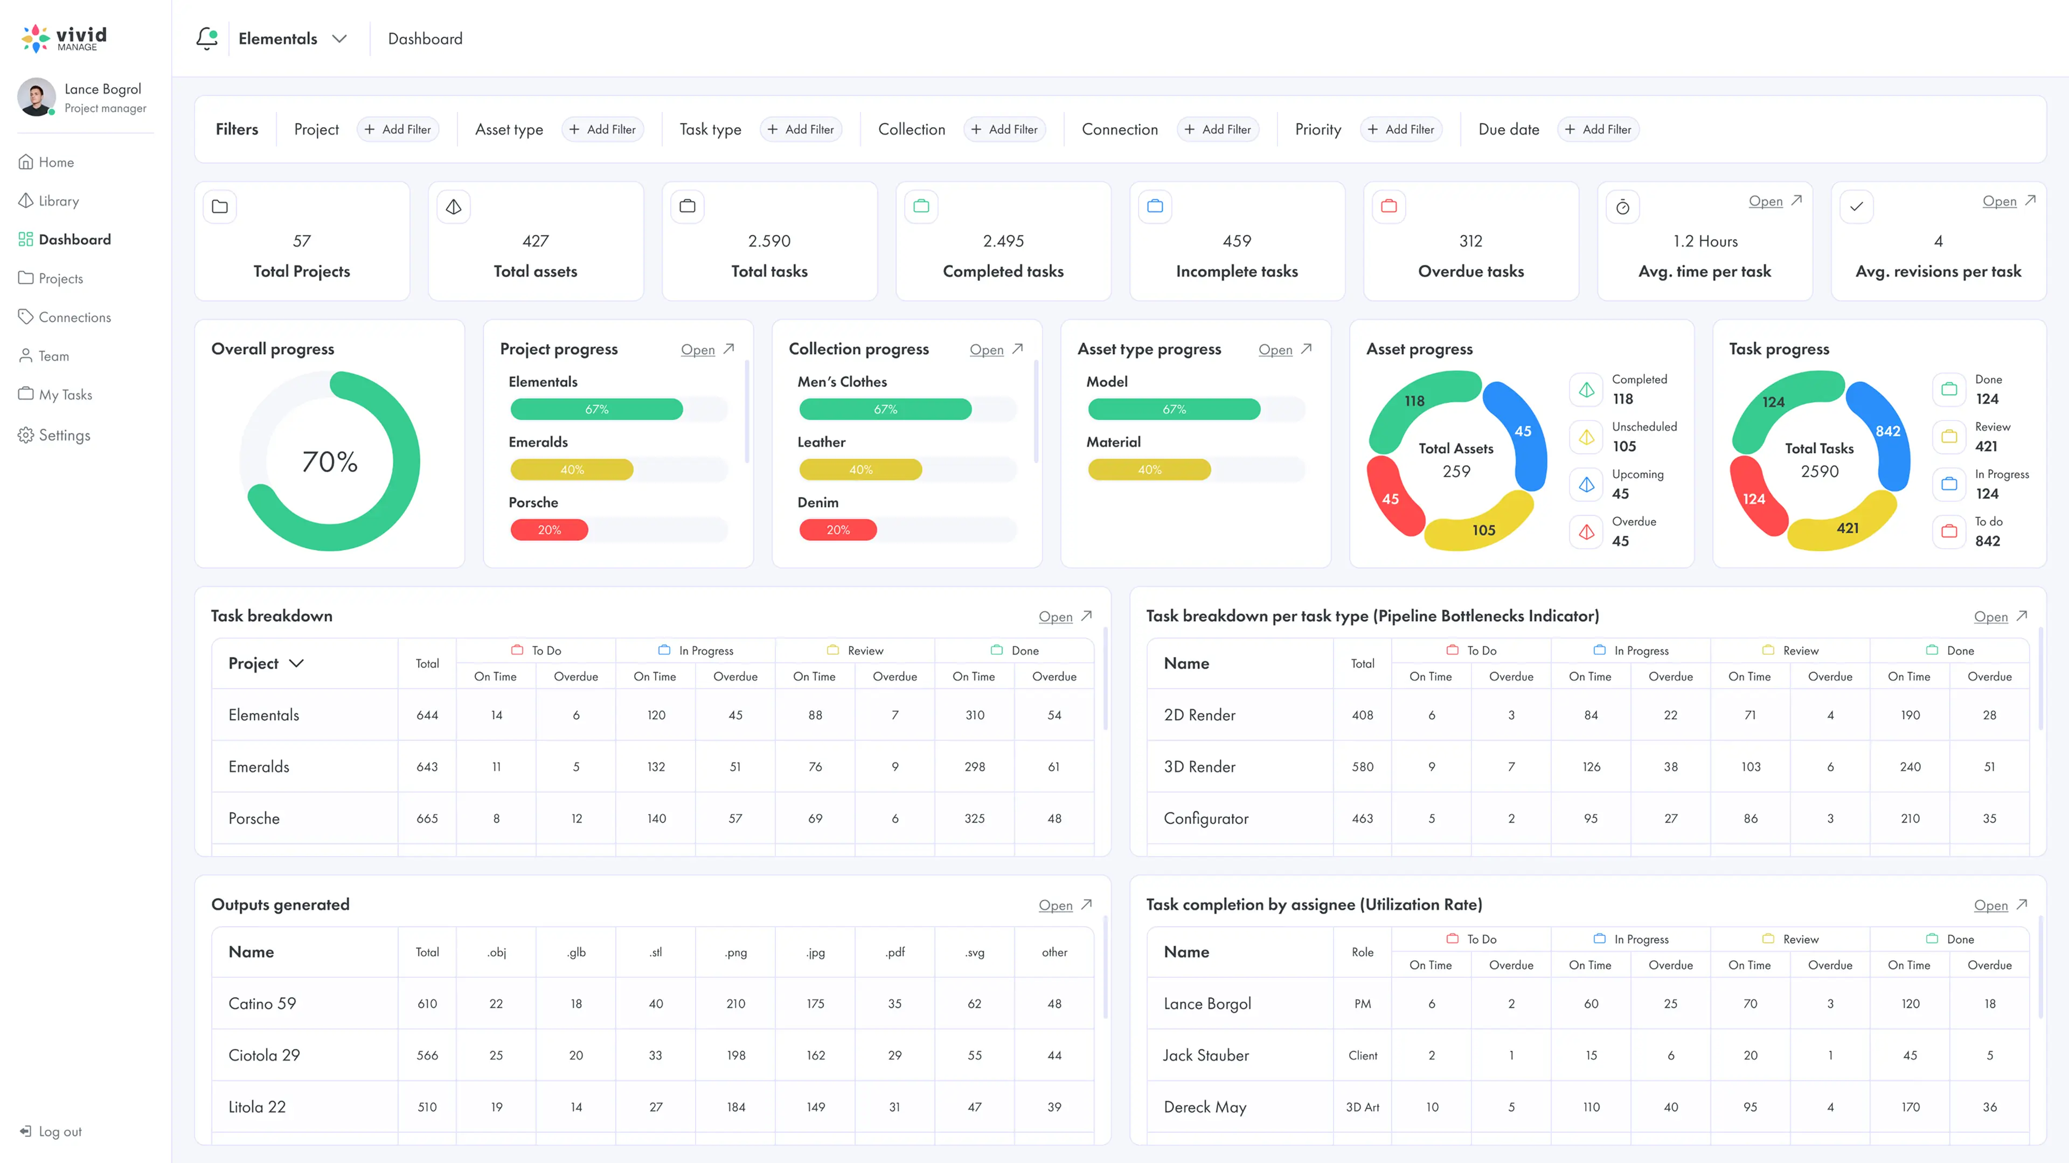
Task: Click the vivid Manage logo
Action: [x=64, y=38]
